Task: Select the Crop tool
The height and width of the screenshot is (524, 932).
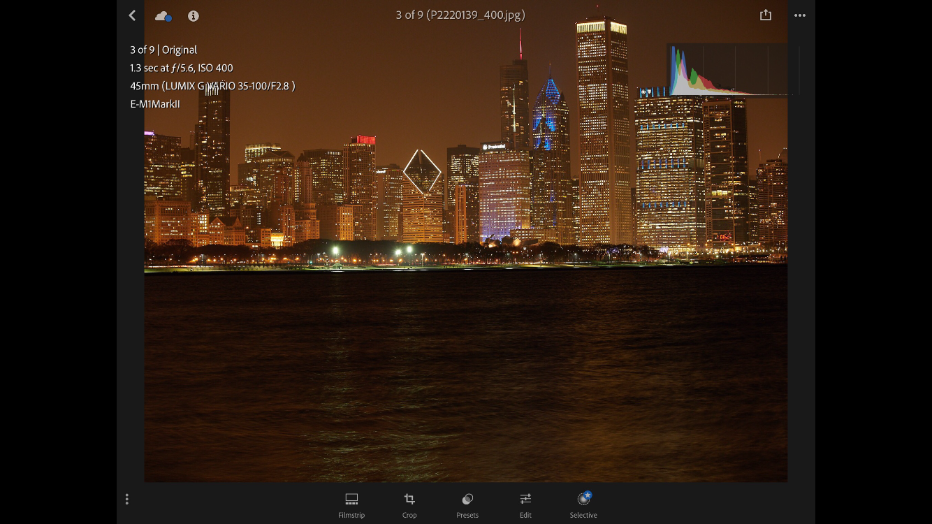Action: [409, 504]
